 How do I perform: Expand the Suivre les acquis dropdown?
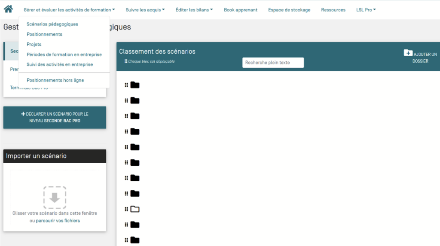pyautogui.click(x=145, y=10)
